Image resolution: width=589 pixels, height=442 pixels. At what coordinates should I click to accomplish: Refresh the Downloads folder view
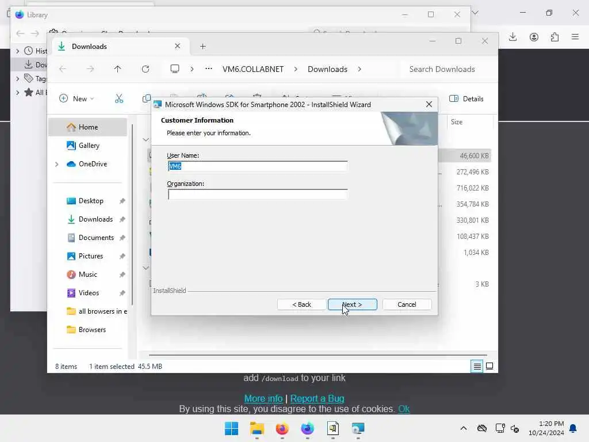click(x=146, y=69)
